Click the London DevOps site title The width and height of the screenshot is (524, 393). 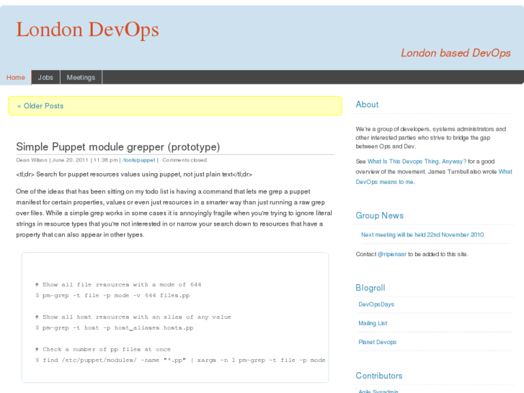87,30
